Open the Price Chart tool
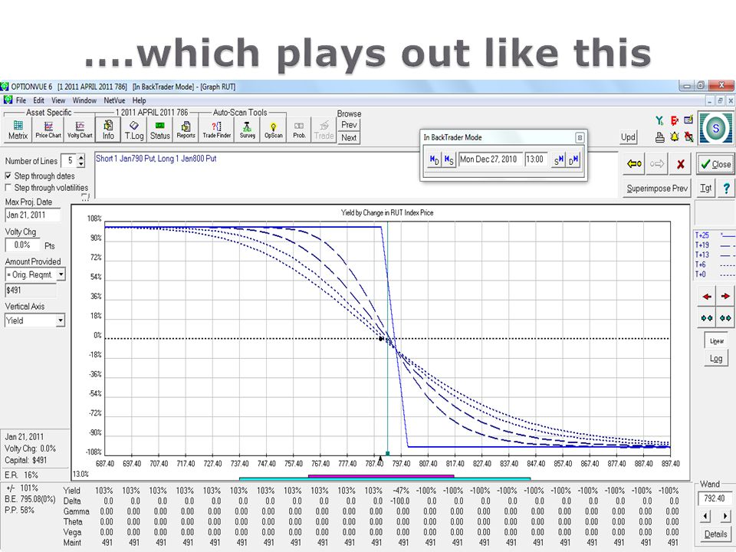 click(48, 130)
